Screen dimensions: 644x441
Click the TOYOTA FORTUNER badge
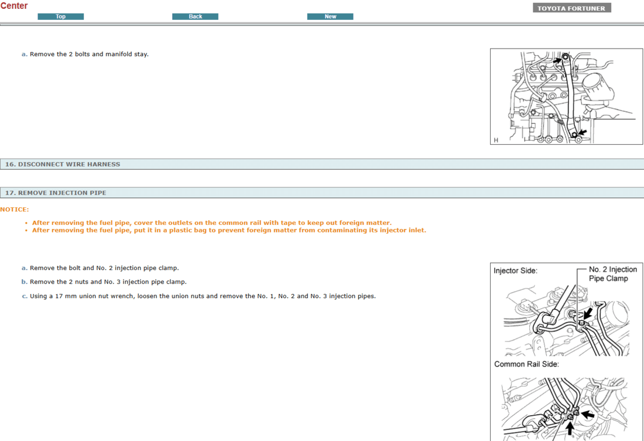(x=571, y=8)
